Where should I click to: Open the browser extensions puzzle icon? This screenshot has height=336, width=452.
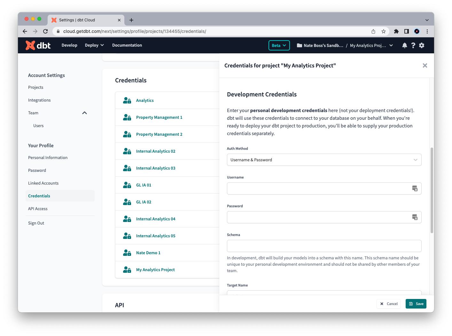396,31
